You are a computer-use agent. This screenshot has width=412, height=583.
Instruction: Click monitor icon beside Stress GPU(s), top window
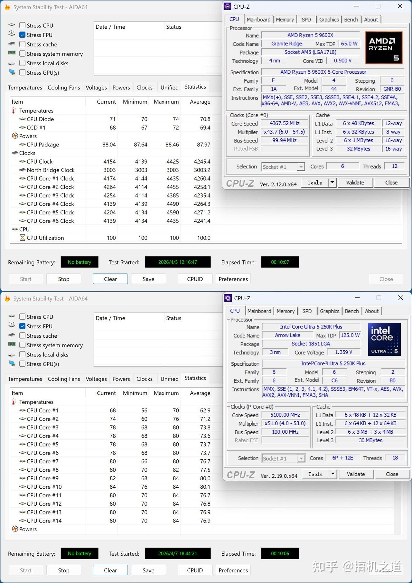click(12, 72)
